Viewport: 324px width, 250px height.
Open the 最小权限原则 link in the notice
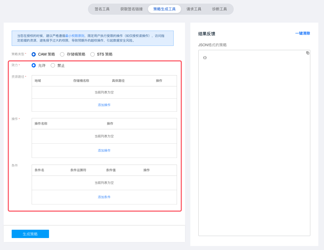75,36
